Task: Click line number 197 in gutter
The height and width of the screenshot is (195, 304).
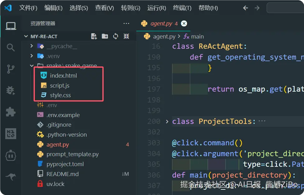Action: pyautogui.click(x=154, y=89)
